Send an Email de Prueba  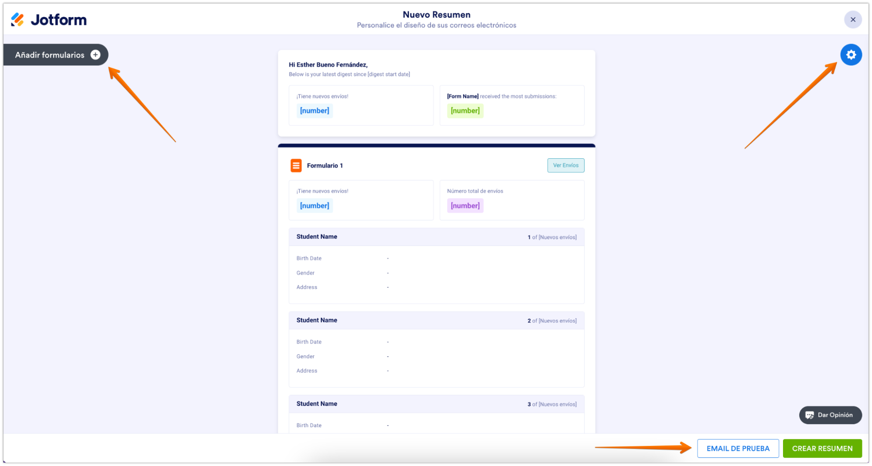(738, 448)
